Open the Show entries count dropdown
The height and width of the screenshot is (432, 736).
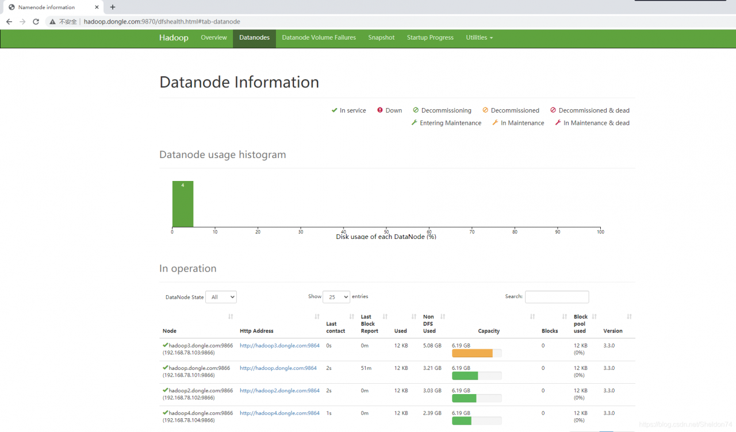point(336,297)
